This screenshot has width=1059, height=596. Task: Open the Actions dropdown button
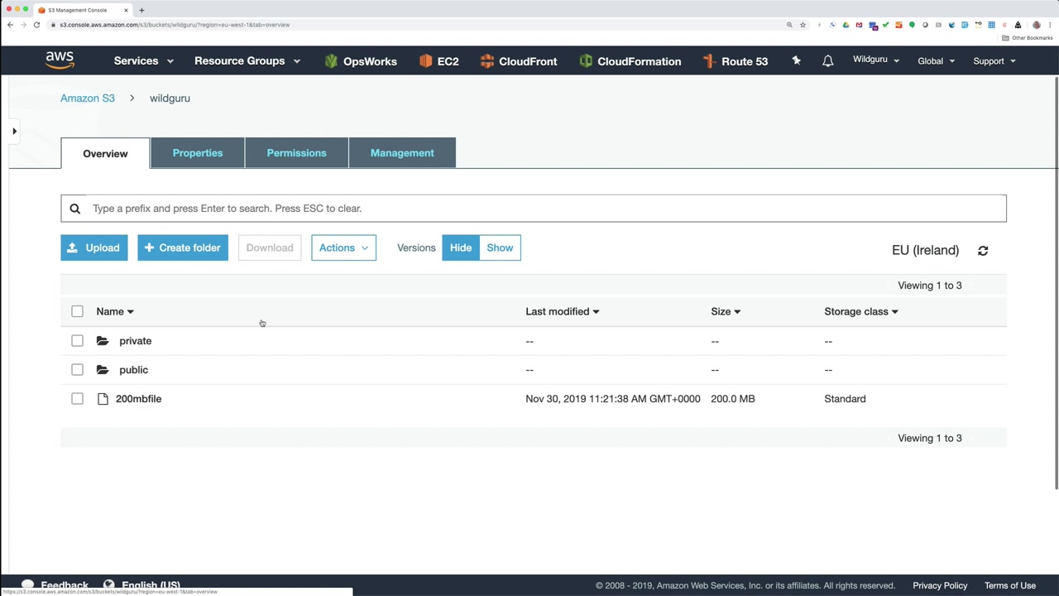coord(343,248)
